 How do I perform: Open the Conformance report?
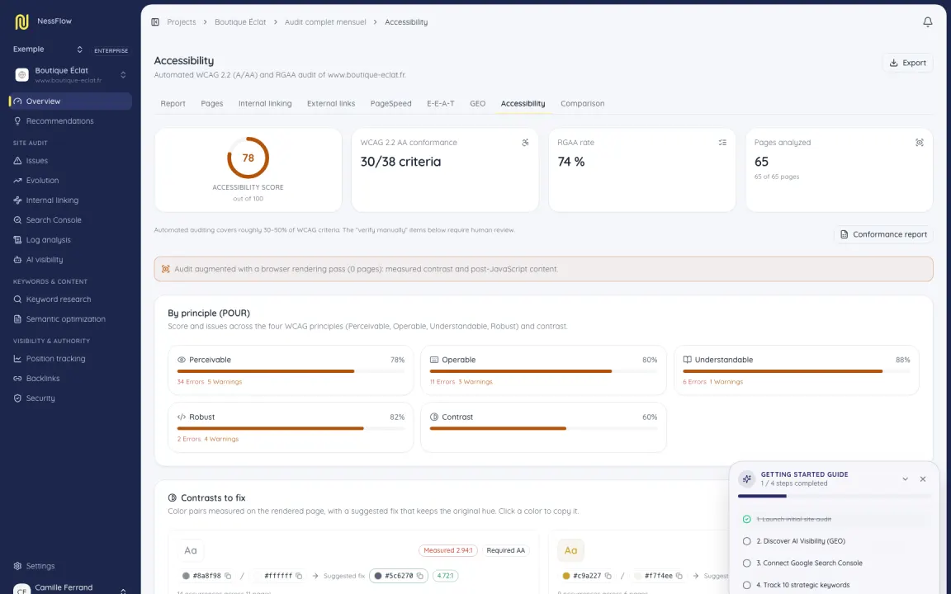click(883, 234)
